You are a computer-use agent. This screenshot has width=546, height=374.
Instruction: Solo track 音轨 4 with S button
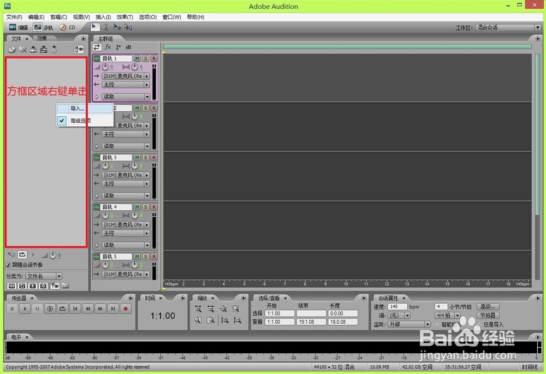146,207
